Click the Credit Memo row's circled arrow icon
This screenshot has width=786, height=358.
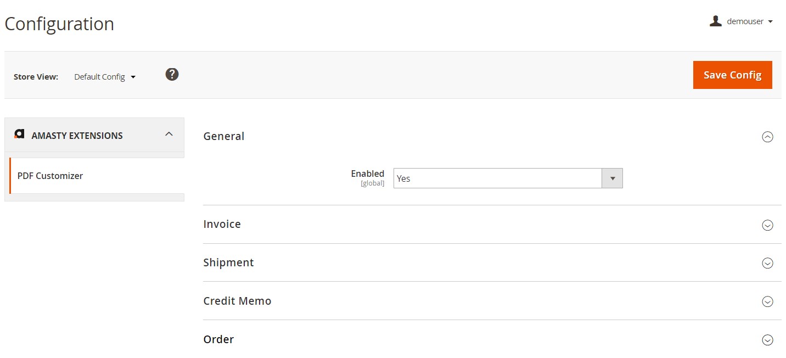point(767,302)
